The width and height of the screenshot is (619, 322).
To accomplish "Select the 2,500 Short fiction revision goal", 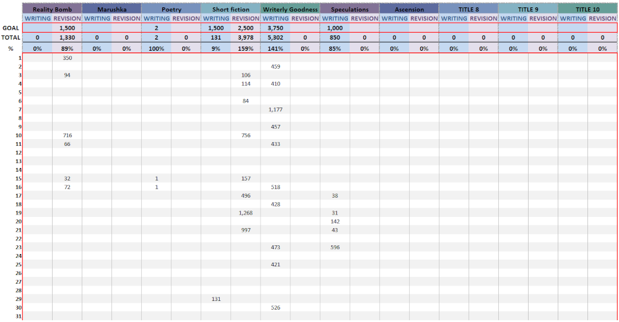I will [246, 28].
